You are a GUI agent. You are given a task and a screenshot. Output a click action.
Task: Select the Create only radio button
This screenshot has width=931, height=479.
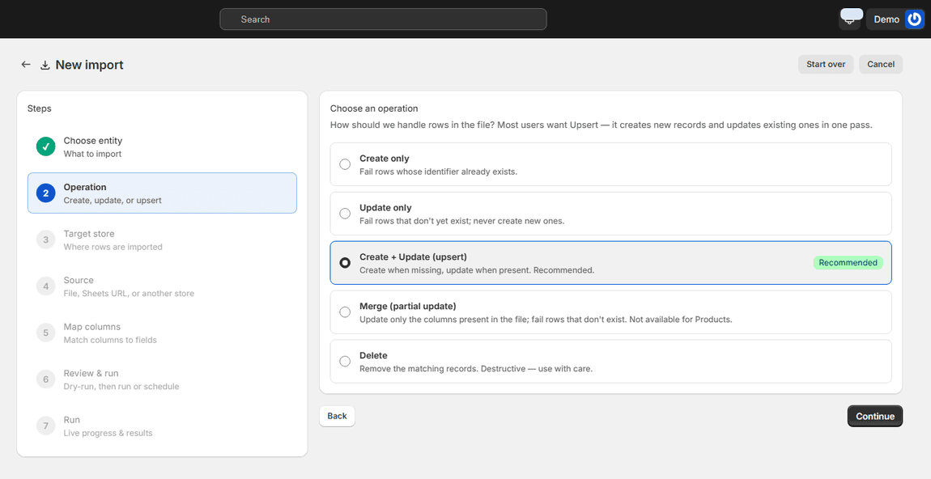pyautogui.click(x=345, y=164)
